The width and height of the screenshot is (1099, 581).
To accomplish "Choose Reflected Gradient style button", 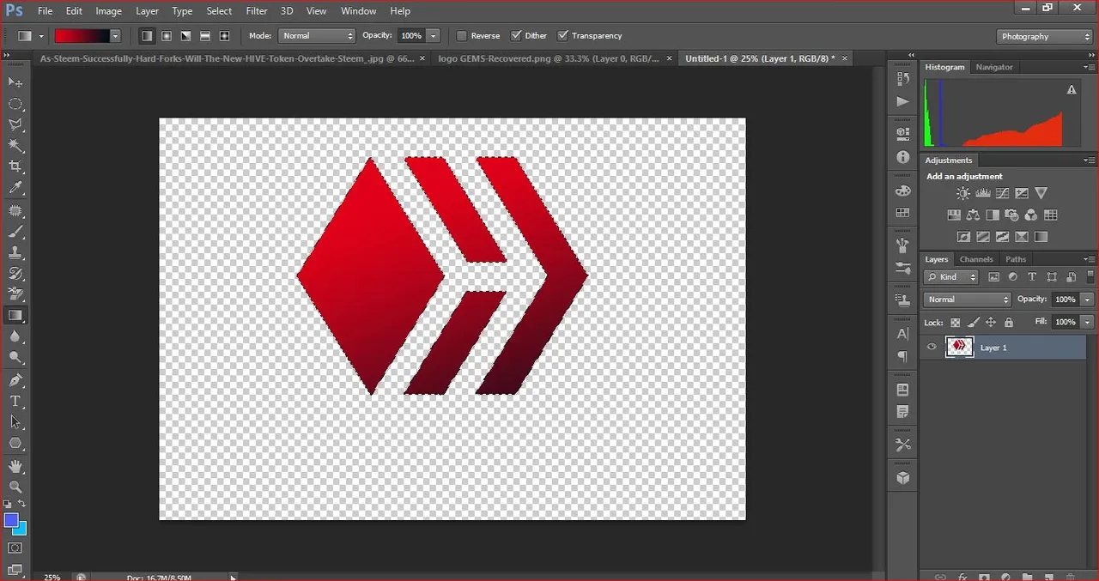I will (205, 36).
